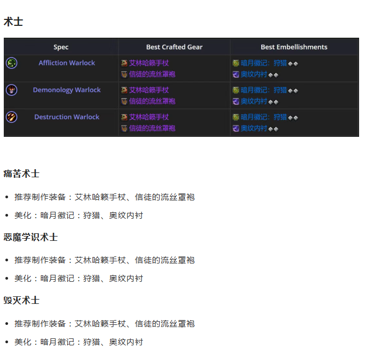Click the Best Embellishments column header
This screenshot has height=361, width=365.
coord(294,47)
